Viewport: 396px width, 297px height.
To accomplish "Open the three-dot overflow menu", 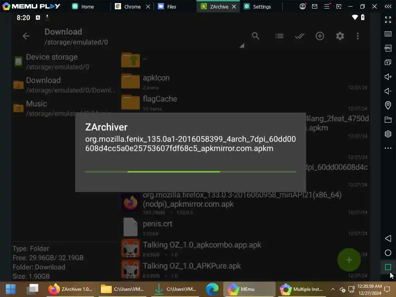I will click(x=358, y=36).
